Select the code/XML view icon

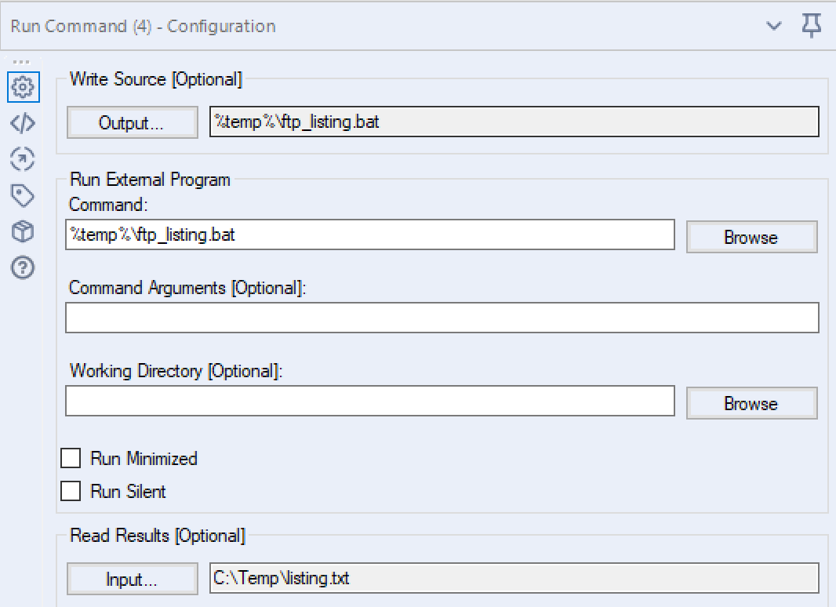(23, 123)
